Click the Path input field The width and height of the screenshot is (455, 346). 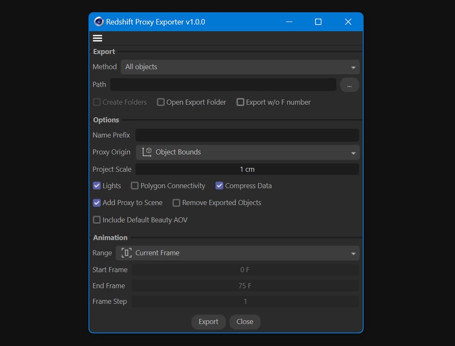(x=223, y=85)
